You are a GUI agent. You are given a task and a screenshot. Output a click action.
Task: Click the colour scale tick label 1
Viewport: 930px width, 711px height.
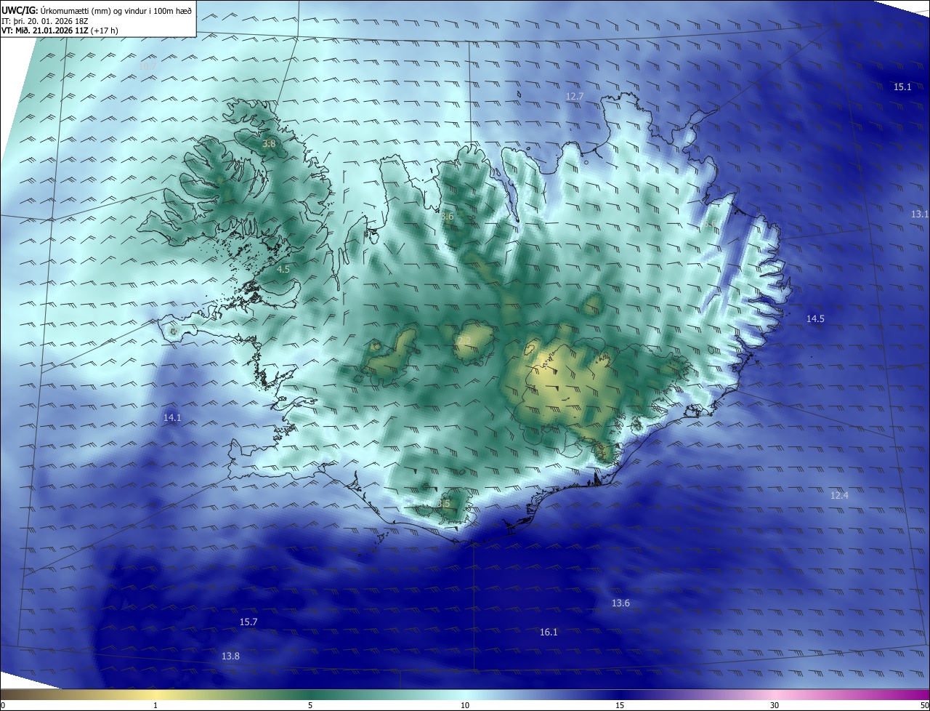pos(155,705)
